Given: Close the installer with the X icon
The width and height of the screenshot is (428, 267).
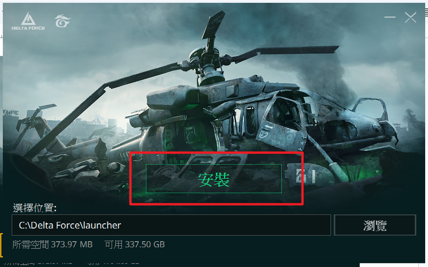Looking at the screenshot, I should [411, 17].
